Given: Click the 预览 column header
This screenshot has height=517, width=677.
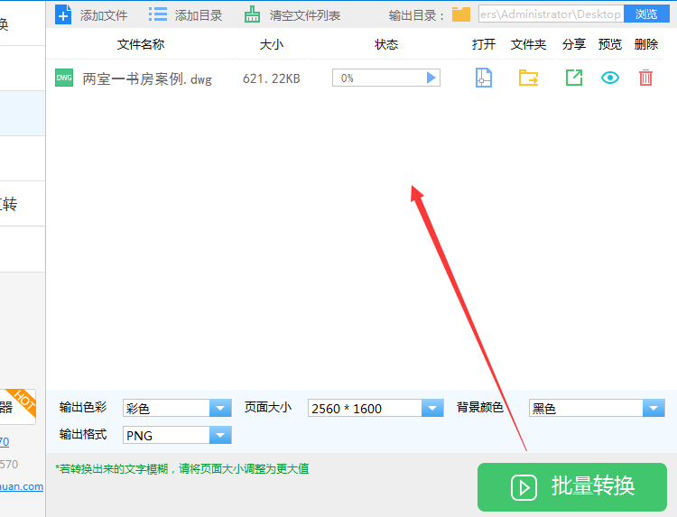Looking at the screenshot, I should pos(610,44).
